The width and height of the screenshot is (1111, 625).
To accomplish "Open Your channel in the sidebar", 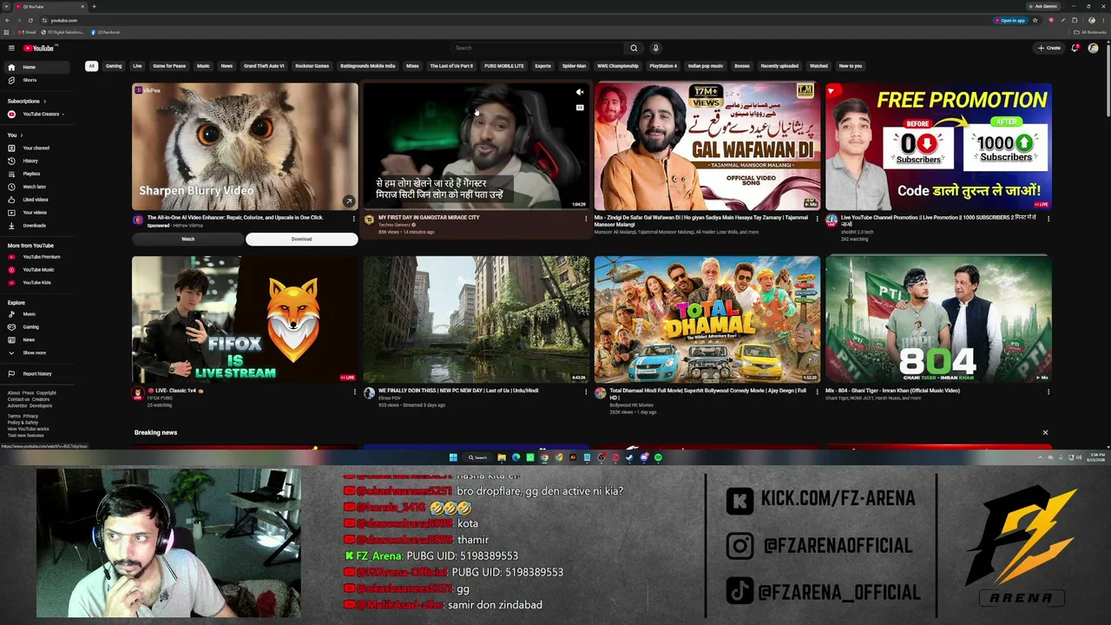I will point(36,148).
